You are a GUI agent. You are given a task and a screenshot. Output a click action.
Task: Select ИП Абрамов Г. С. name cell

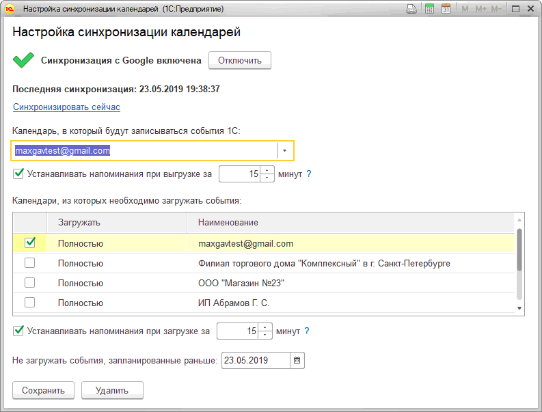(x=234, y=303)
